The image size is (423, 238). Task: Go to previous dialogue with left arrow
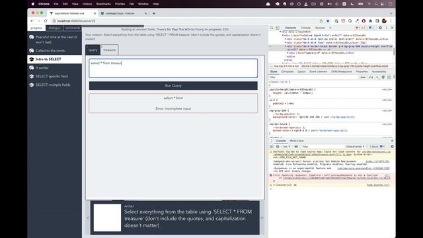pyautogui.click(x=88, y=218)
